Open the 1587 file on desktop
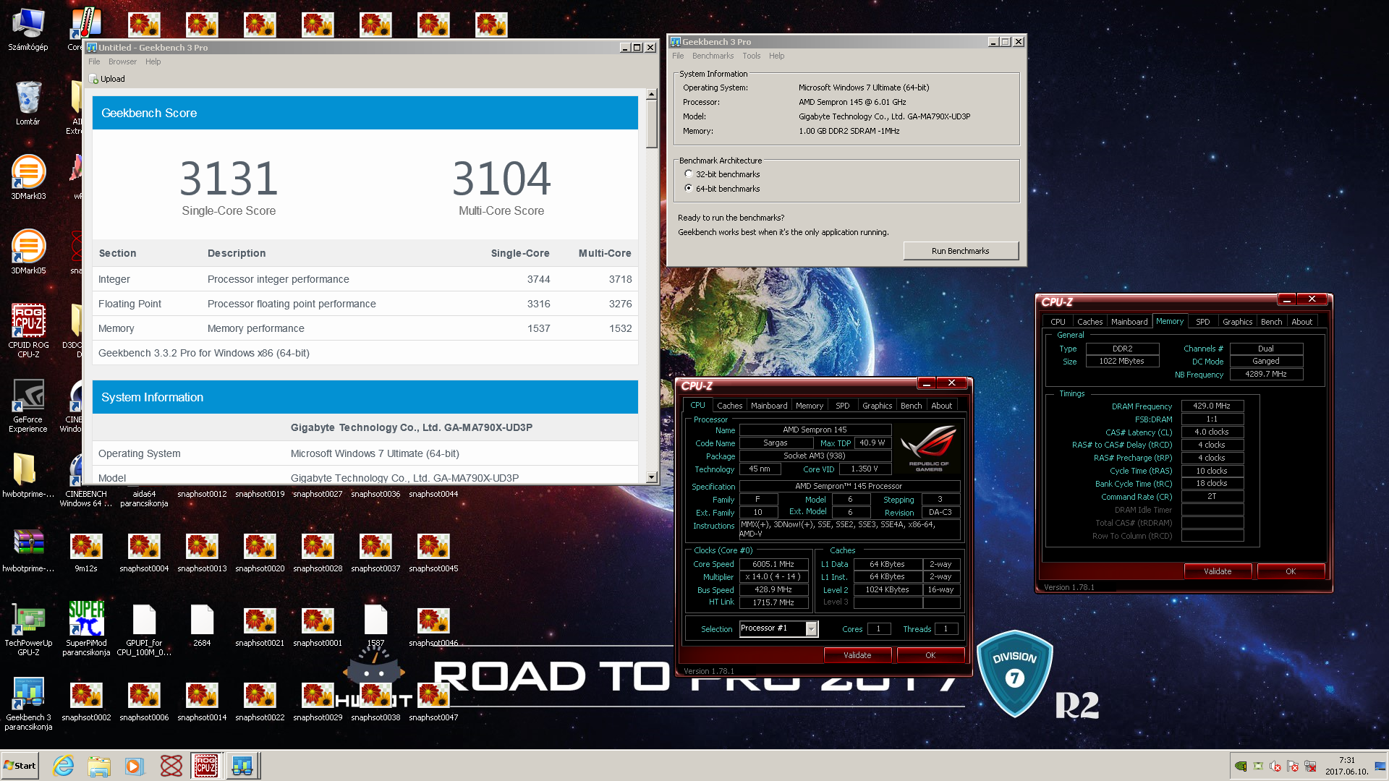The image size is (1389, 781). [375, 626]
